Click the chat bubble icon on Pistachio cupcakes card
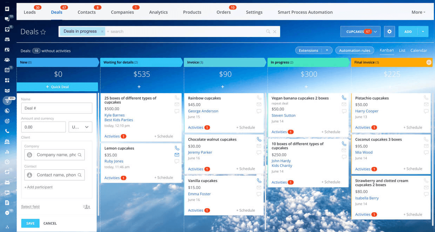Viewport: 435px width, 232px height. [426, 111]
